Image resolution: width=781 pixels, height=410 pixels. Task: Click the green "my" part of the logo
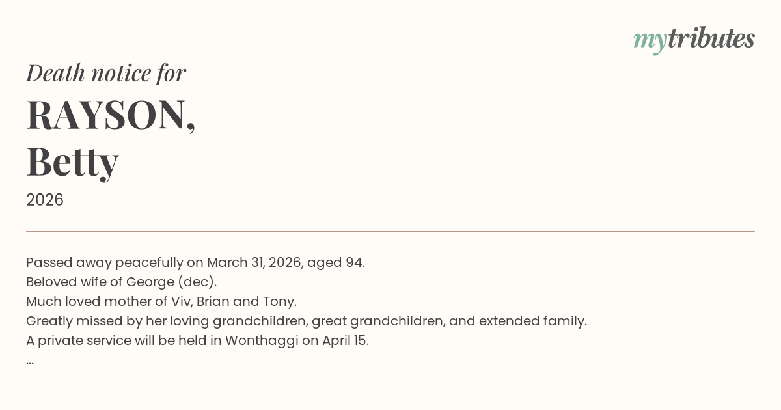click(x=650, y=40)
